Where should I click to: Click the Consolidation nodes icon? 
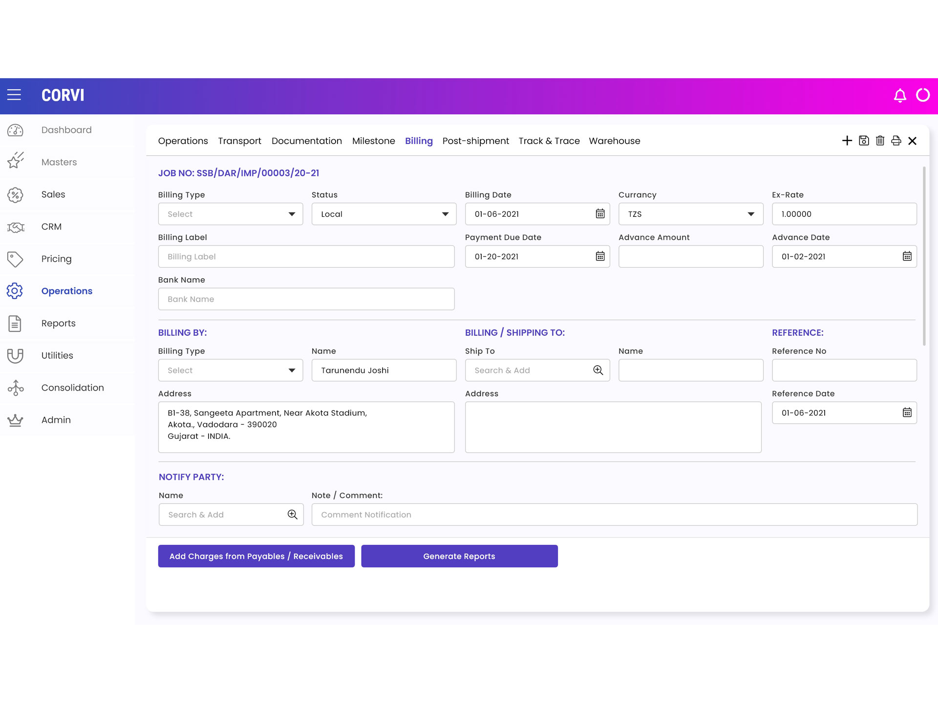click(16, 388)
